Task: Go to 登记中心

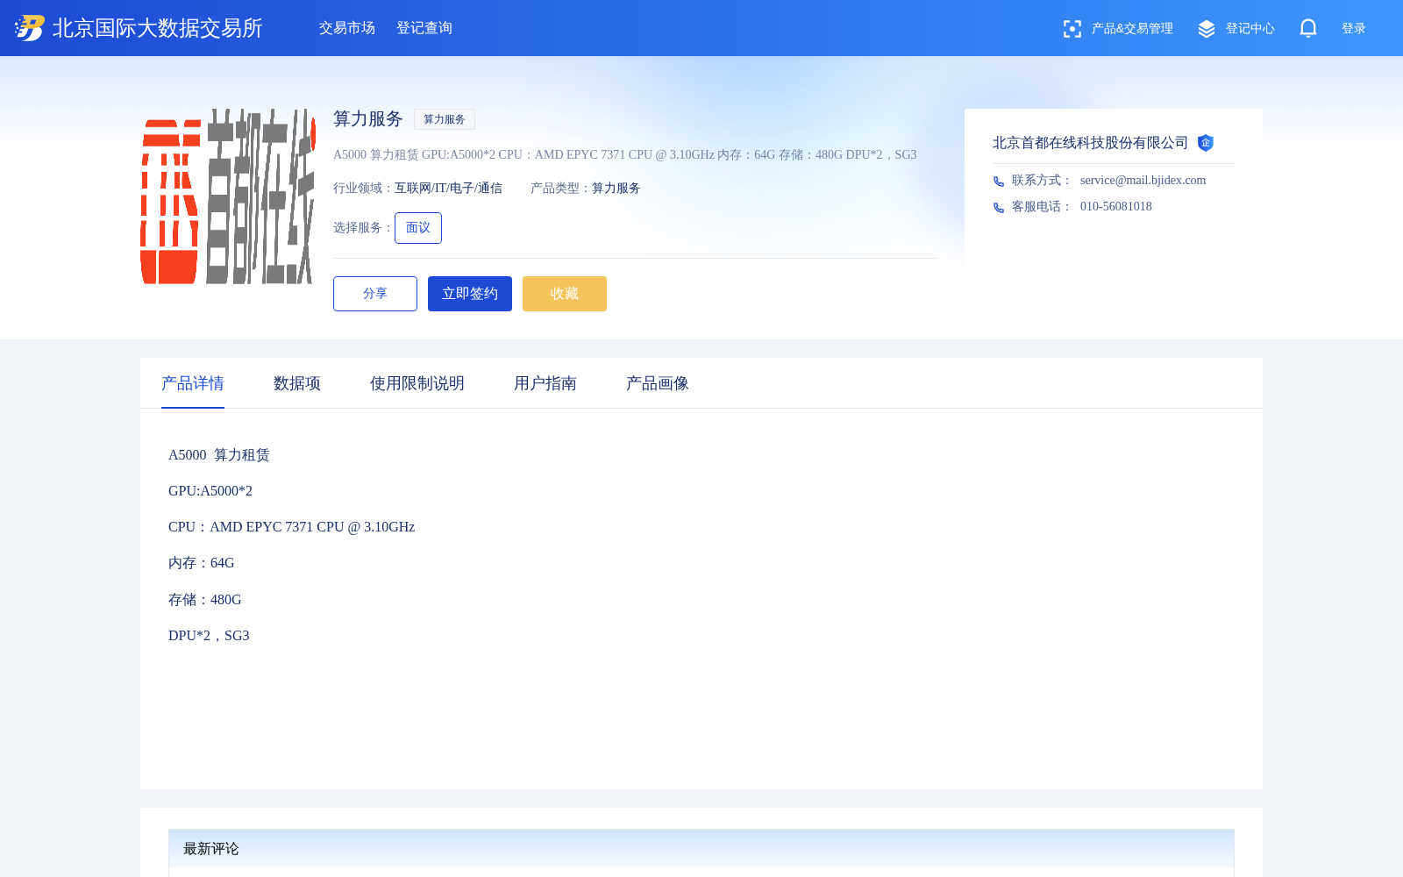Action: (1250, 29)
